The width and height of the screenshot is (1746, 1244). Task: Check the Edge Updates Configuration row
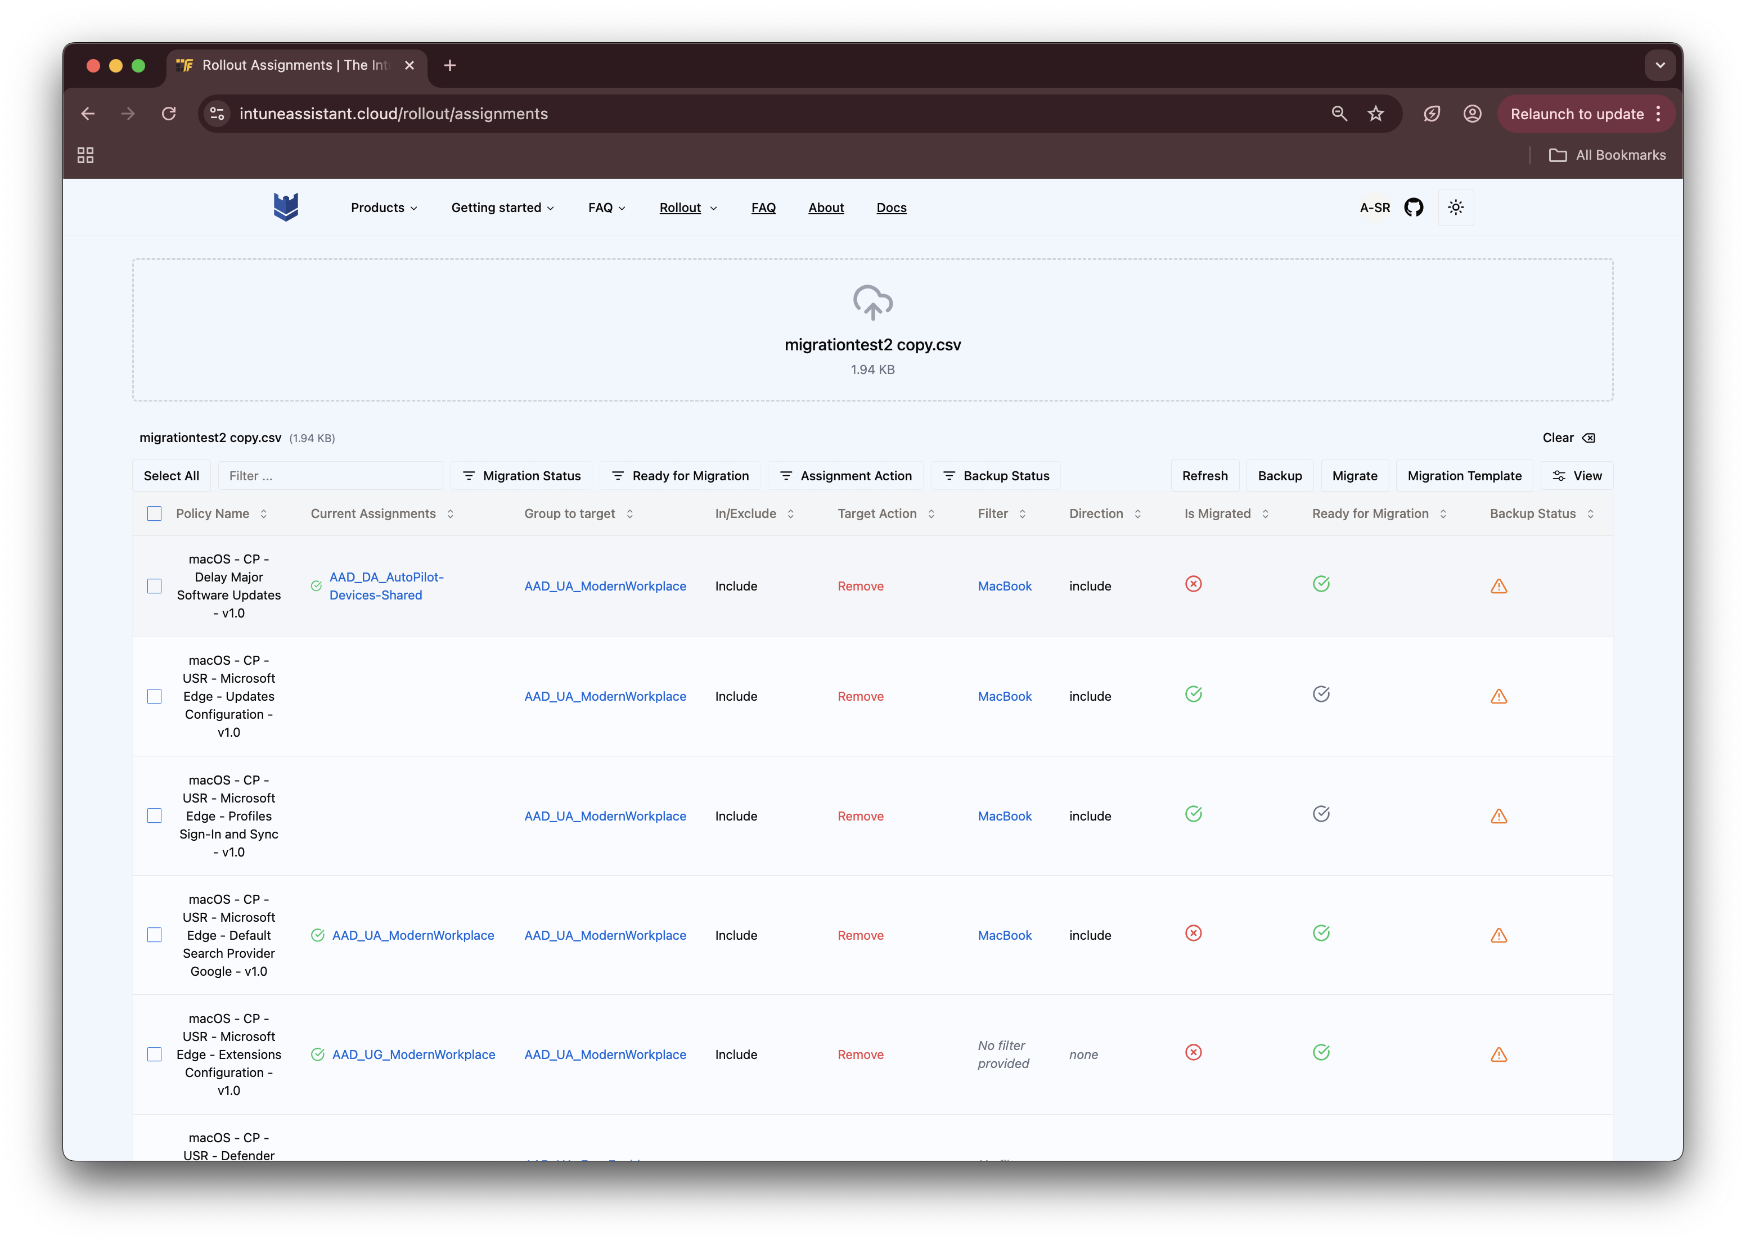[155, 696]
